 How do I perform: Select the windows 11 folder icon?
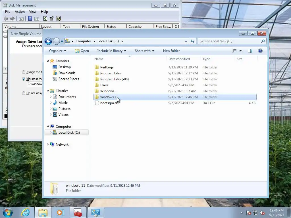[x=97, y=97]
